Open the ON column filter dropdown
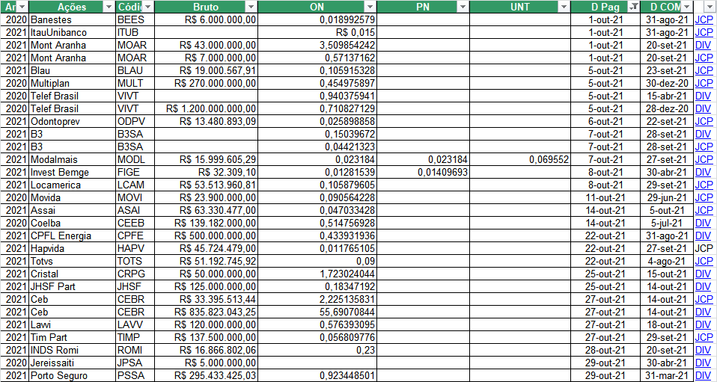The width and height of the screenshot is (717, 382). 370,7
